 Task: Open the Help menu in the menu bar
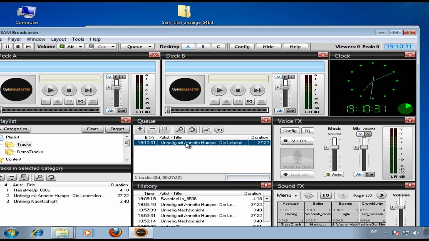95,39
